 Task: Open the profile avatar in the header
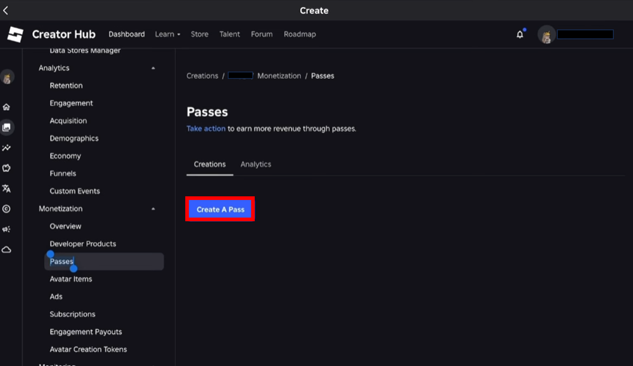tap(547, 34)
